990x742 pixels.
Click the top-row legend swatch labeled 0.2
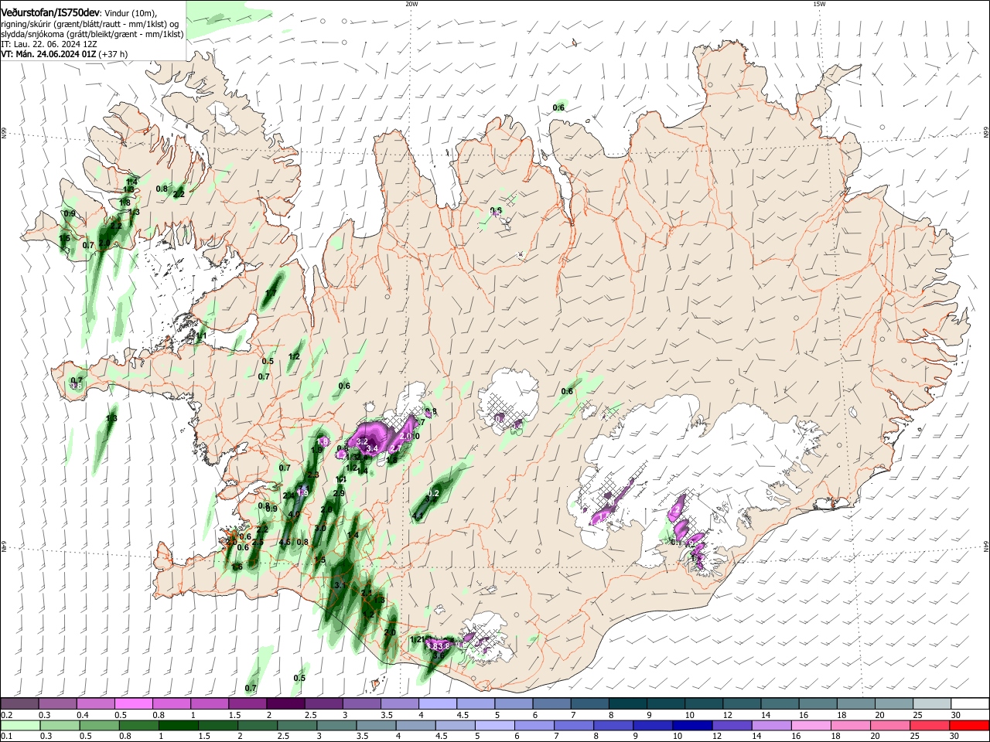pos(19,703)
